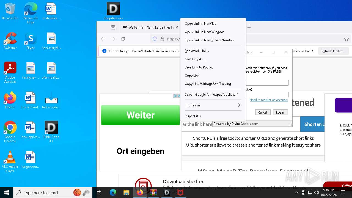Launch VLC media player from the desktop
Image resolution: width=352 pixels, height=198 pixels.
tap(10, 162)
